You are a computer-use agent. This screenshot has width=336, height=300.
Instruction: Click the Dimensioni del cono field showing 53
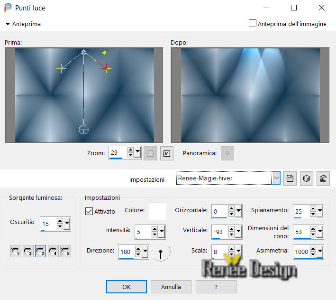click(301, 232)
